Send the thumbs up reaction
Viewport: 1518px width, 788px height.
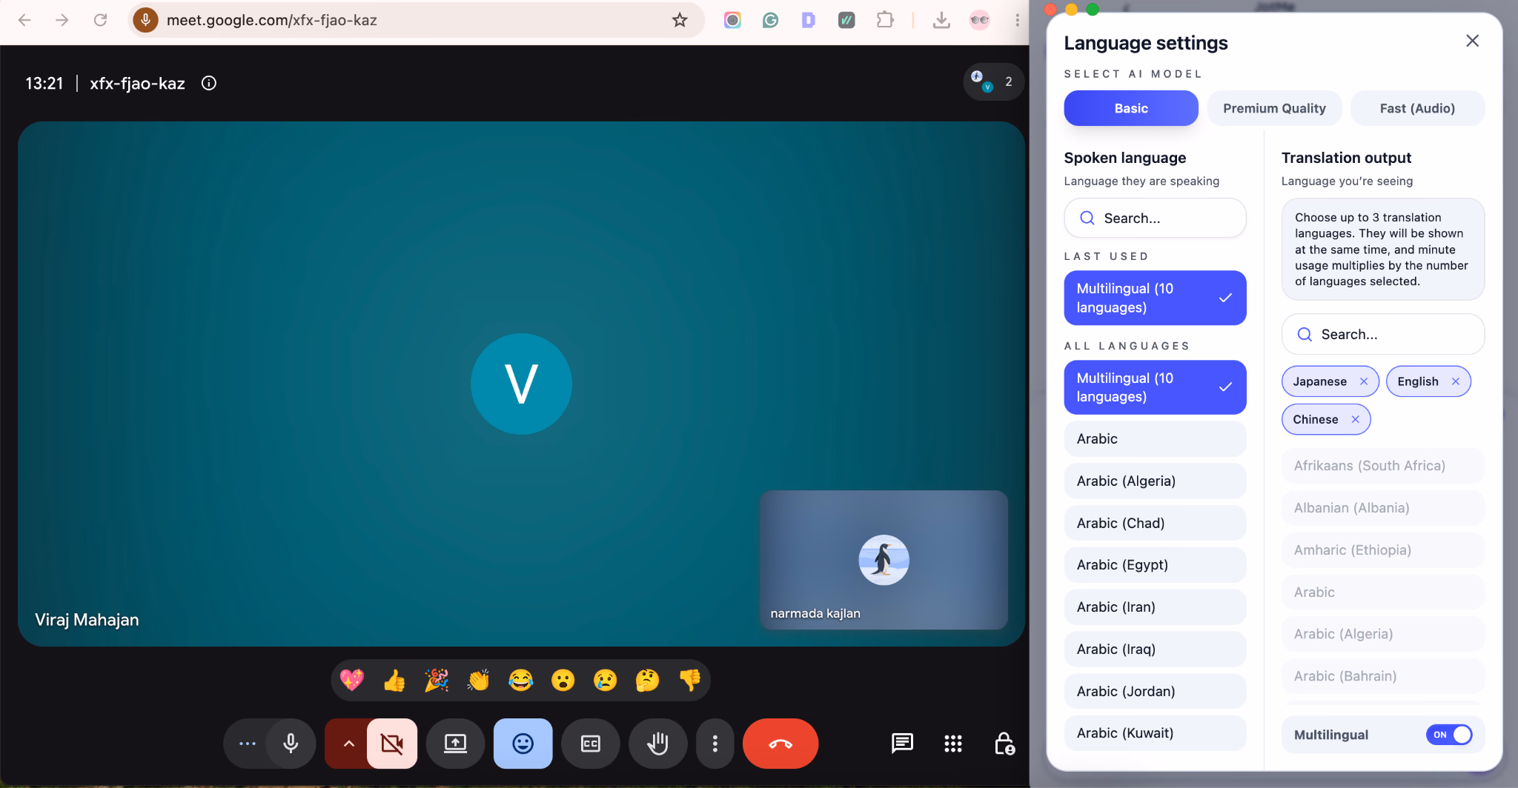click(394, 680)
